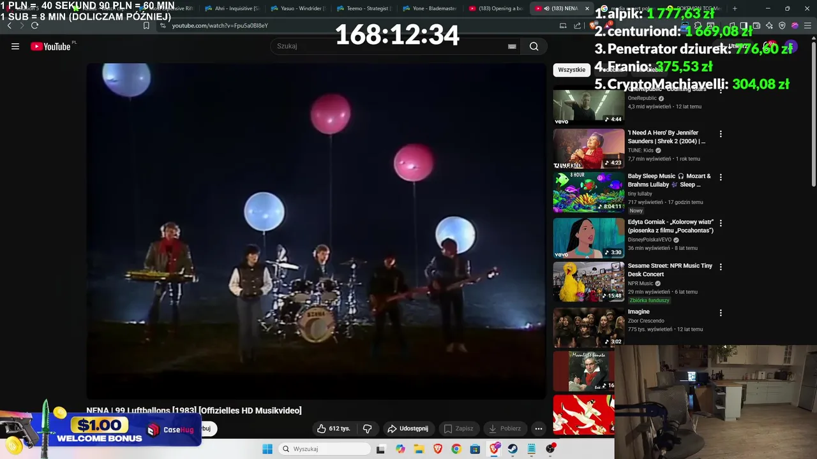Go back to previous page
This screenshot has width=817, height=459.
(9, 25)
